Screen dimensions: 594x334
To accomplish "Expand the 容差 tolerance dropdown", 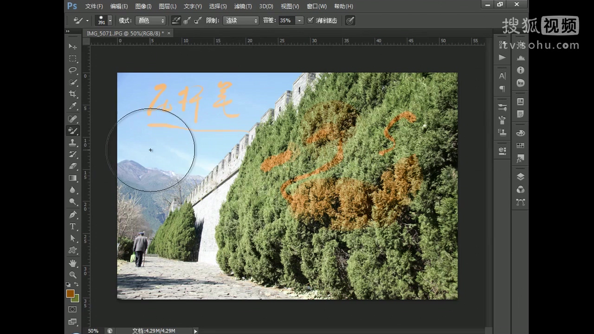I will click(298, 20).
